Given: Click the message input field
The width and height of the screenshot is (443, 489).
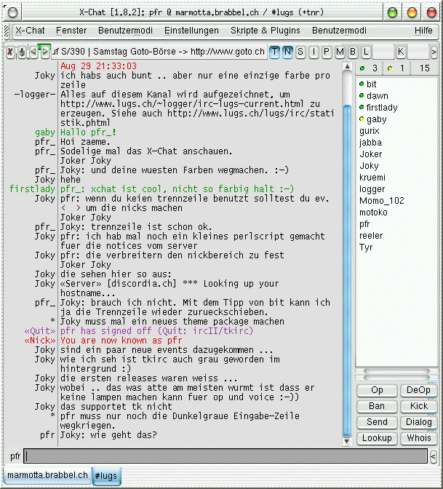Looking at the screenshot, I should coord(226,457).
